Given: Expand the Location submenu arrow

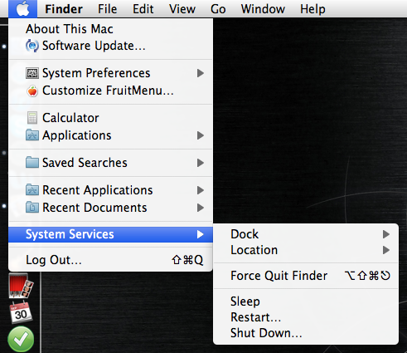Looking at the screenshot, I should coord(386,250).
